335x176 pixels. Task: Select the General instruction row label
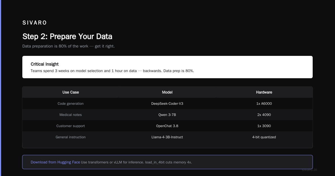click(x=71, y=137)
